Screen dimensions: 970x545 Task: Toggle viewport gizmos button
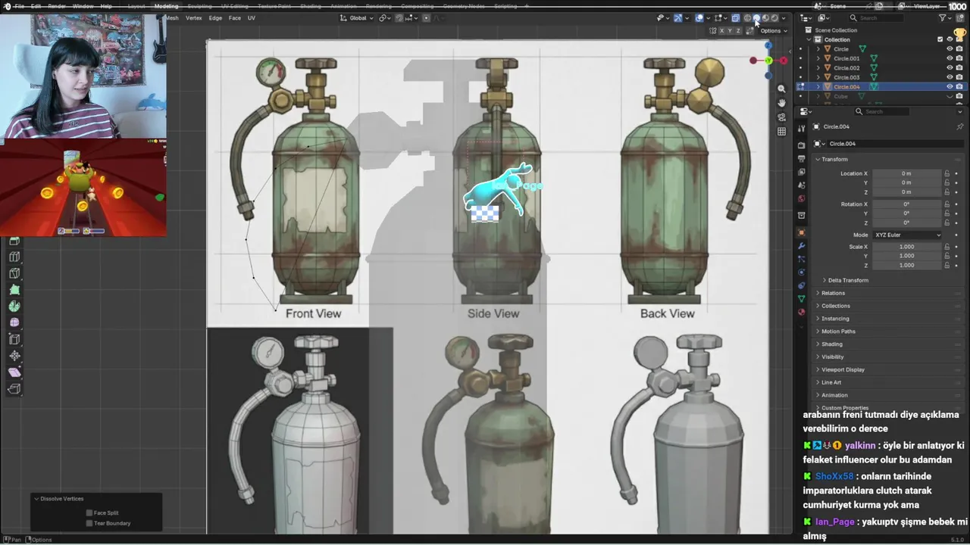point(677,17)
